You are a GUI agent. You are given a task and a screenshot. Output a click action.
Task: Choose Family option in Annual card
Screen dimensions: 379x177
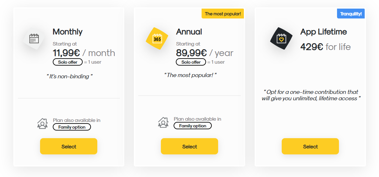[x=193, y=126]
